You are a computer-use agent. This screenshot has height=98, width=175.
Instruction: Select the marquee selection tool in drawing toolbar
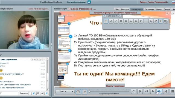pyautogui.click(x=106, y=21)
